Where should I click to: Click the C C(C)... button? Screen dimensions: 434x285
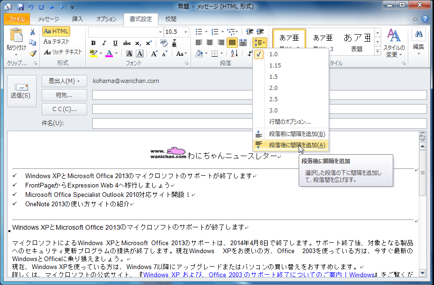[64, 109]
